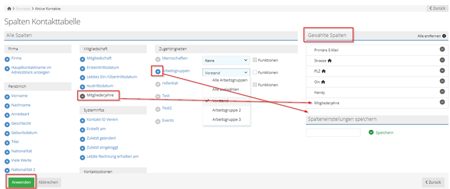Screen dimensions: 450x189
Task: Enable Funktionen checkbox for Mannschaften
Action: 255,60
